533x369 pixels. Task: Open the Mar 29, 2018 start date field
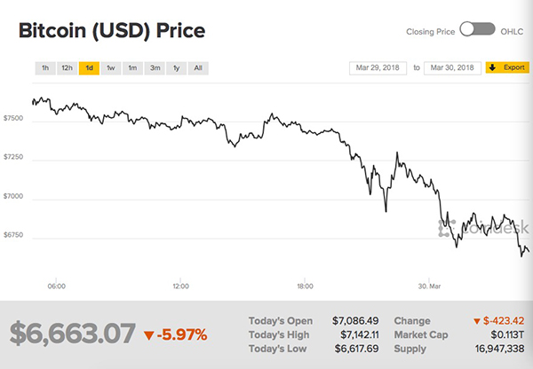[379, 67]
